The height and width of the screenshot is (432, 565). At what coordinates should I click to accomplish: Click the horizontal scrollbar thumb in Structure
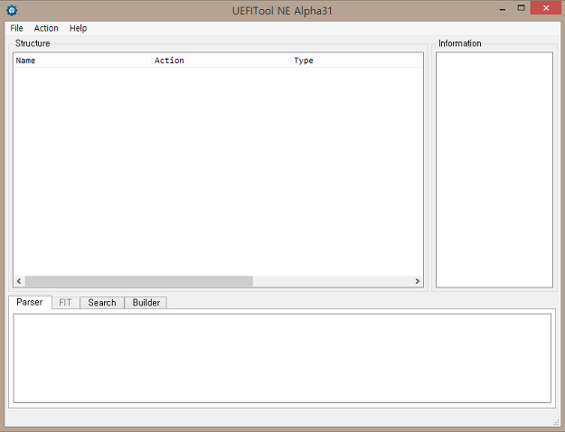[139, 281]
